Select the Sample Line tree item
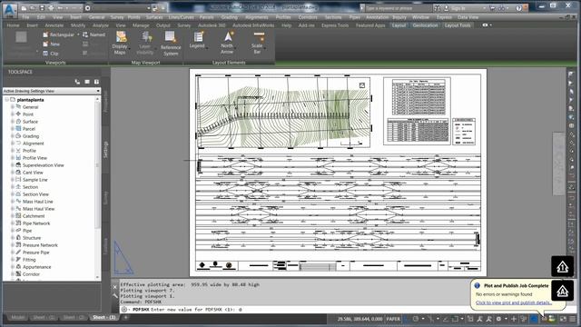581x327 pixels. (x=34, y=180)
